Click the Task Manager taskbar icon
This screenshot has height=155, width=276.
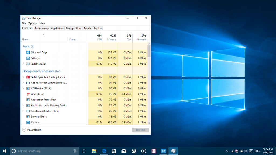click(173, 151)
